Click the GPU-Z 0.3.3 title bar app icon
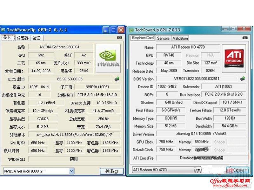The width and height of the screenshot is (254, 190). click(x=131, y=30)
